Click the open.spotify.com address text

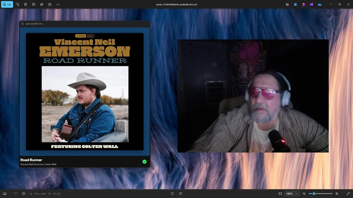[x=34, y=24]
